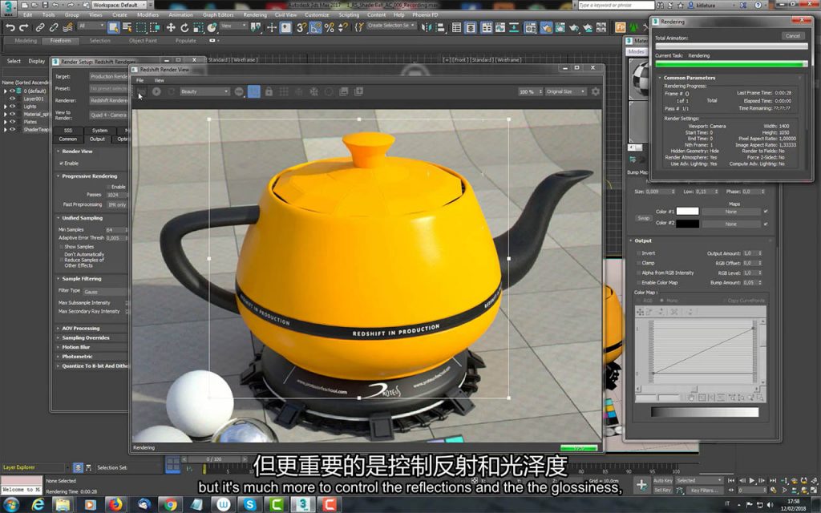
Task: Open Skype from the taskbar
Action: tap(249, 505)
